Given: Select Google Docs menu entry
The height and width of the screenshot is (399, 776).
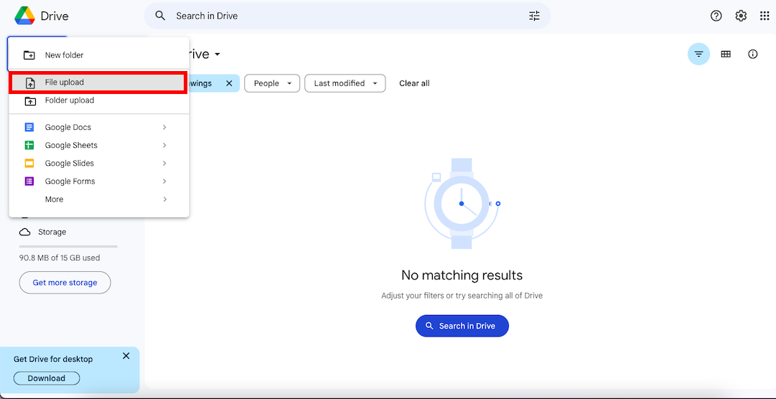Looking at the screenshot, I should pos(99,127).
